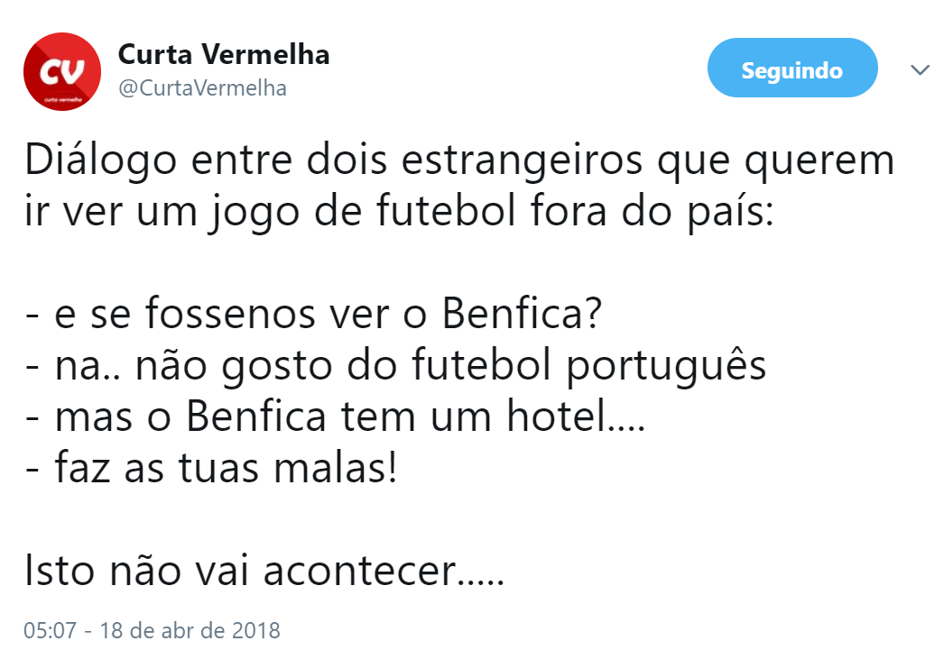Click the @CurtaVermelha handle
Screen dimensions: 944x659
[x=202, y=88]
